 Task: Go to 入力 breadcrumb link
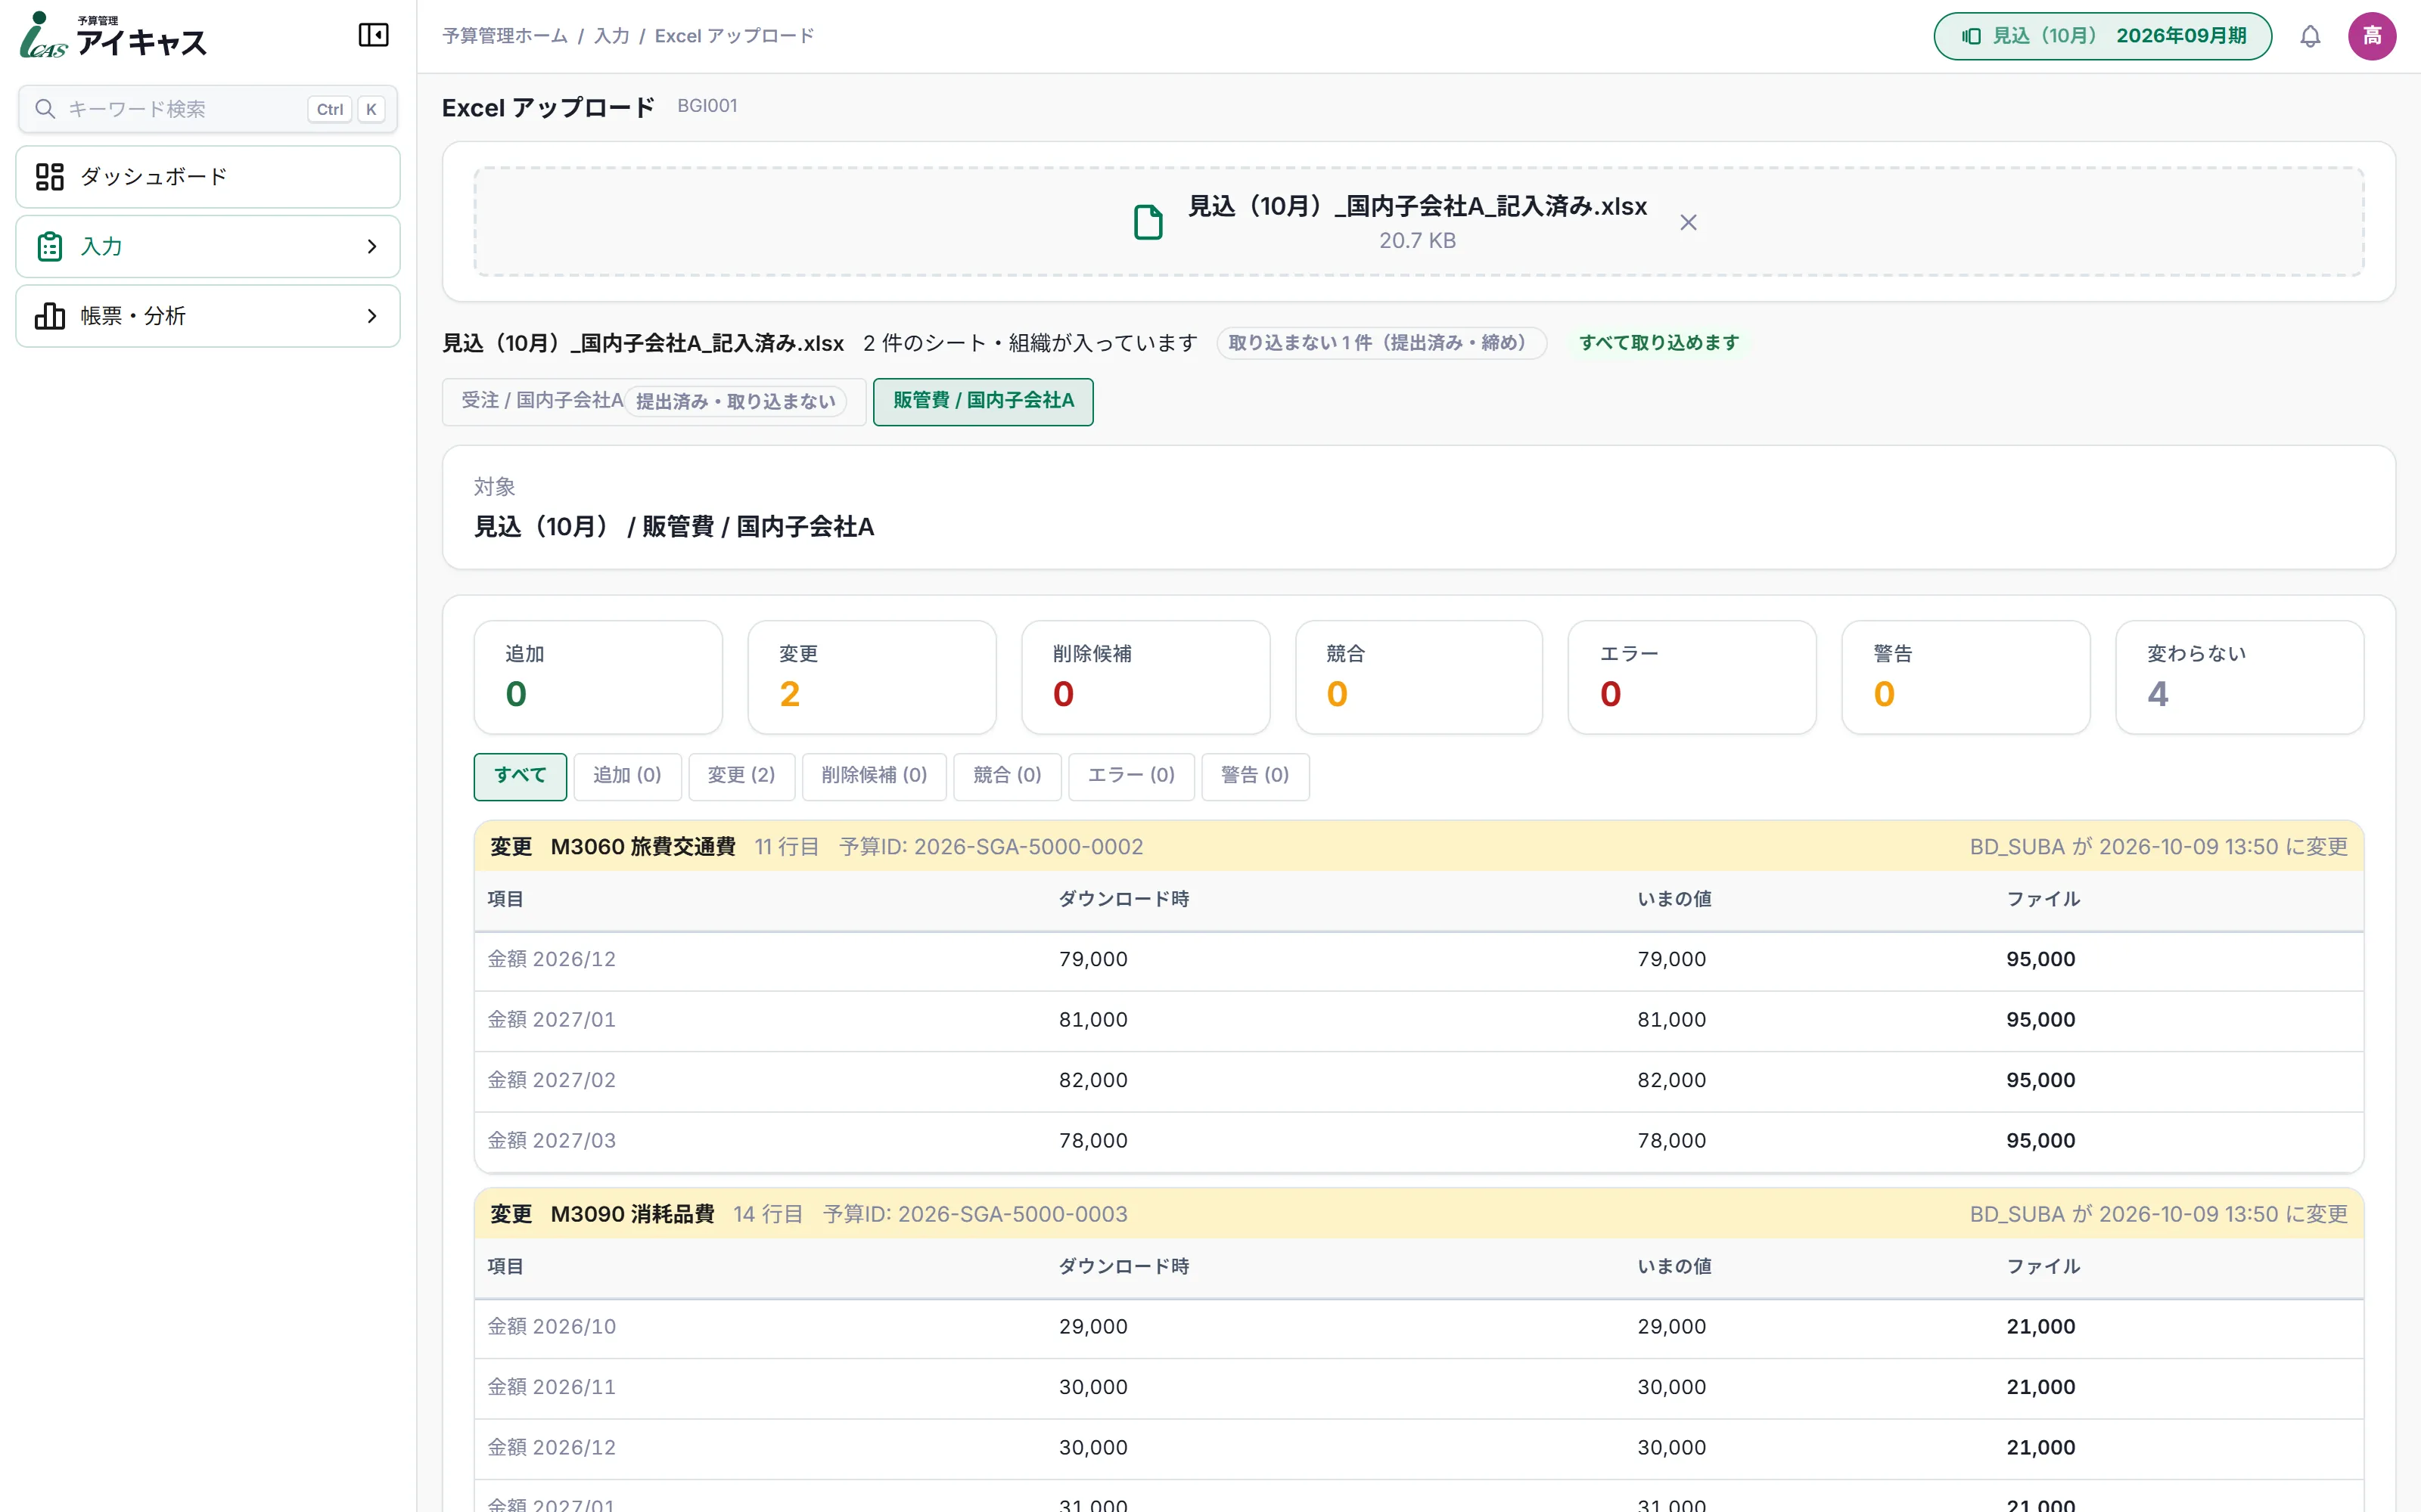[x=611, y=36]
